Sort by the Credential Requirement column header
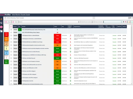This screenshot has height=99, width=133. tap(102, 27)
